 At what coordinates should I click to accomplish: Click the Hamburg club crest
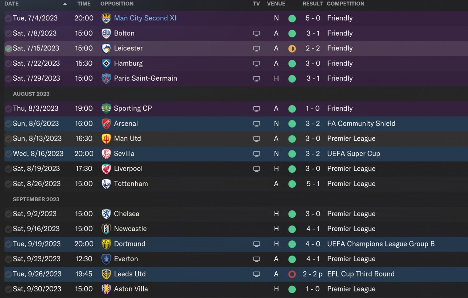[106, 63]
